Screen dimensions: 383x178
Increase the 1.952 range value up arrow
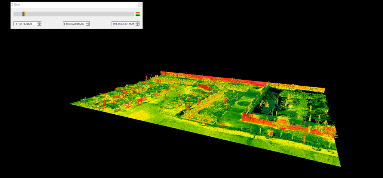point(88,23)
